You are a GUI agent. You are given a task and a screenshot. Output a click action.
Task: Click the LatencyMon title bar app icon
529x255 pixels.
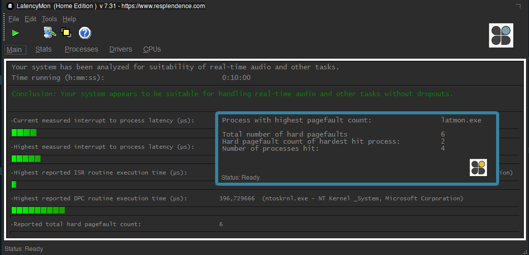(10, 6)
